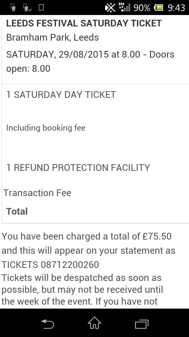Tap the Android back navigation button
189x337 pixels.
[47, 324]
